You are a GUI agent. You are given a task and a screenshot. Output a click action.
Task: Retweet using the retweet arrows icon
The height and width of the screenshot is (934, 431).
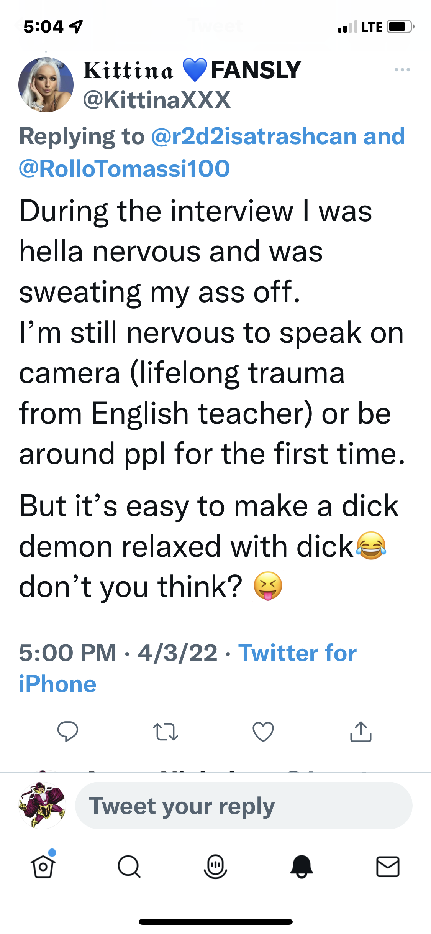pyautogui.click(x=165, y=732)
